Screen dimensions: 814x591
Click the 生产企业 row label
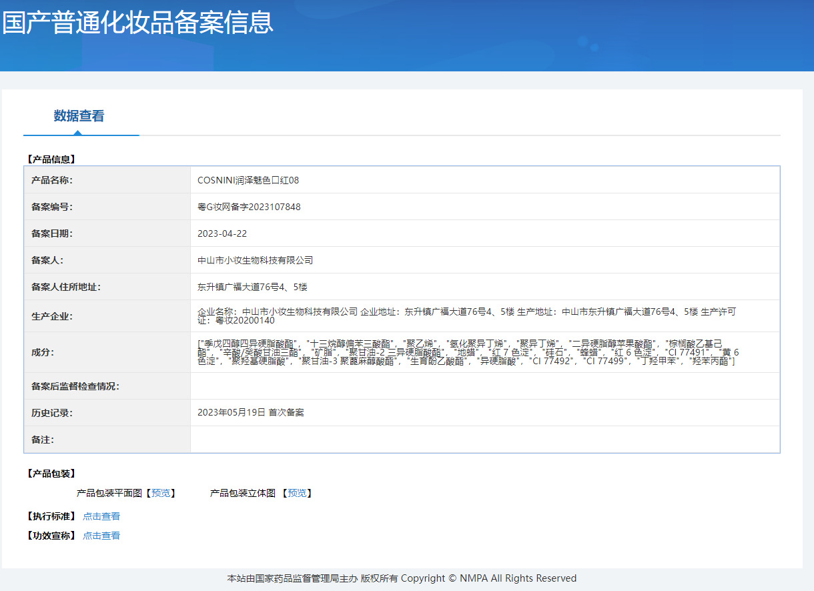[52, 316]
